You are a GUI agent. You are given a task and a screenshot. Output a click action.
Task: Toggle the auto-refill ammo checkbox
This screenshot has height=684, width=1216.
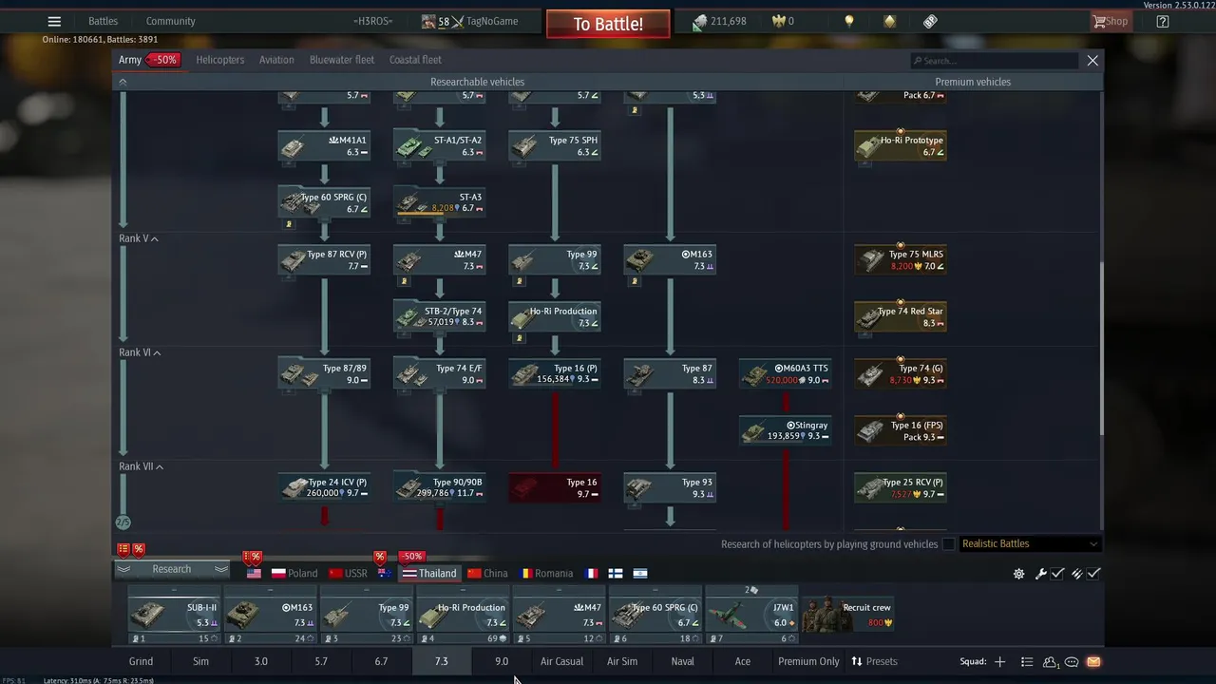coord(1093,574)
